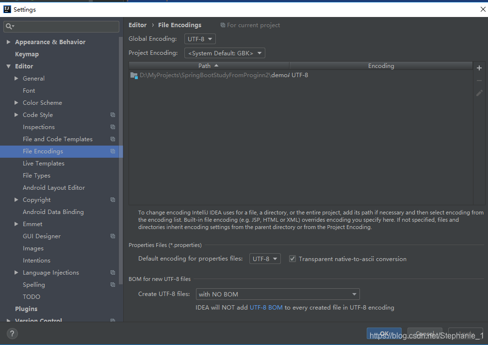Open the Project Encoding dropdown
Viewport: 488px width, 345px height.
tap(225, 53)
